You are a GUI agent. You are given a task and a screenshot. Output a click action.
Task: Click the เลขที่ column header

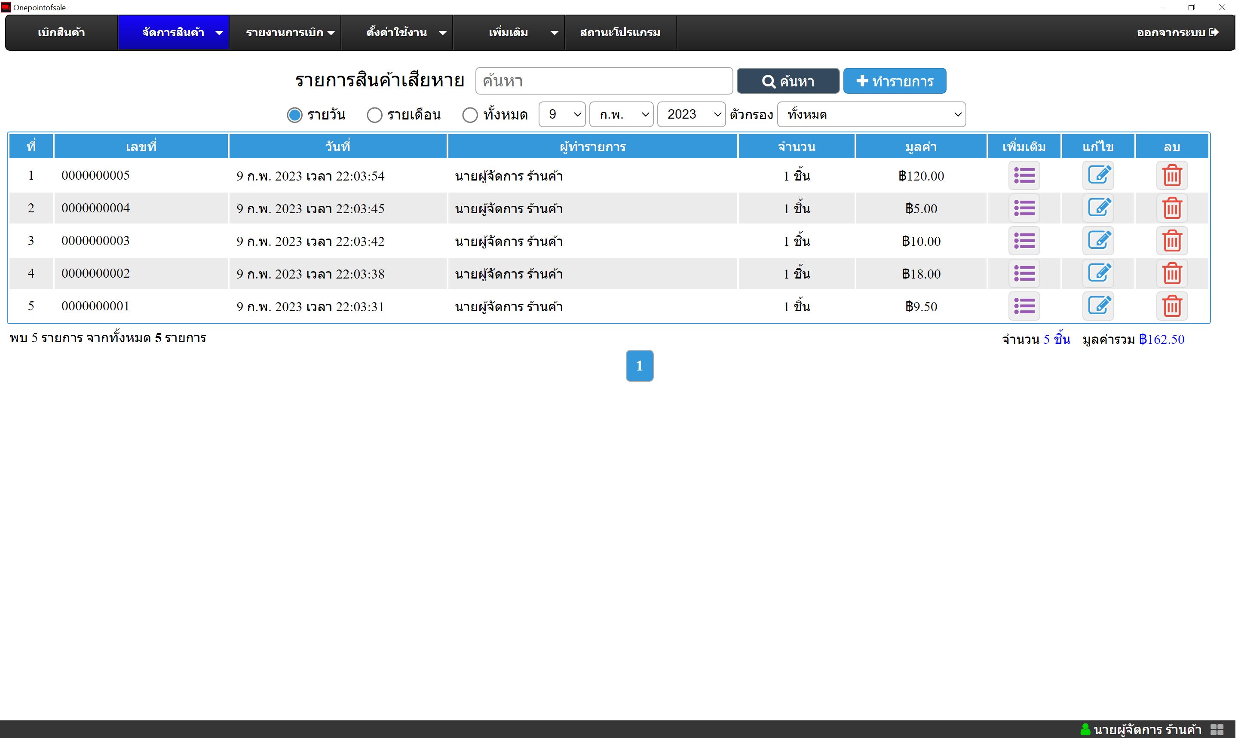141,146
